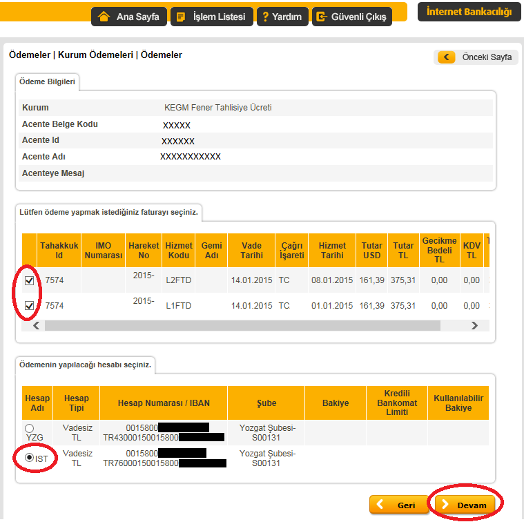Click the arrow icon on Devam button
The width and height of the screenshot is (524, 522).
point(445,505)
